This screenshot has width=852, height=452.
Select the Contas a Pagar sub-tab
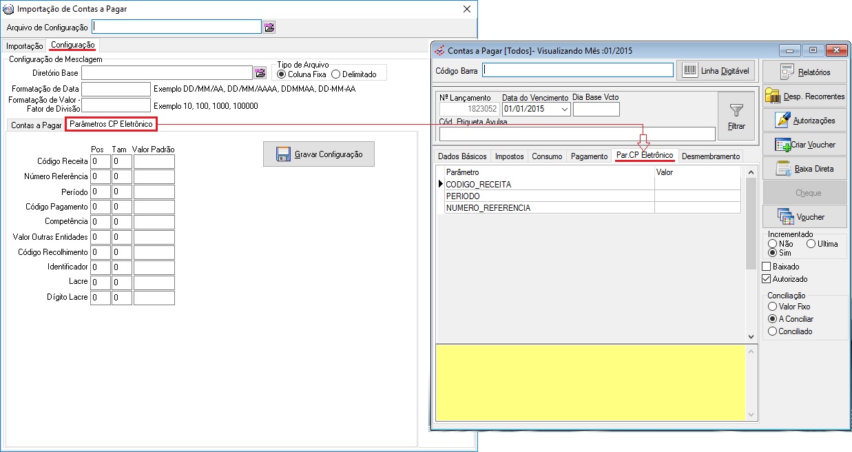click(36, 125)
